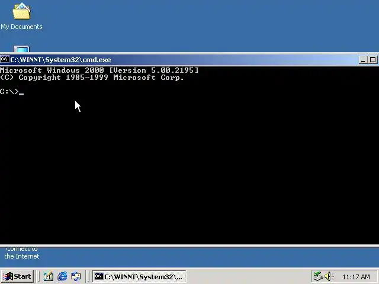This screenshot has width=379, height=284.
Task: Click the C:\> command prompt line
Action: click(12, 92)
